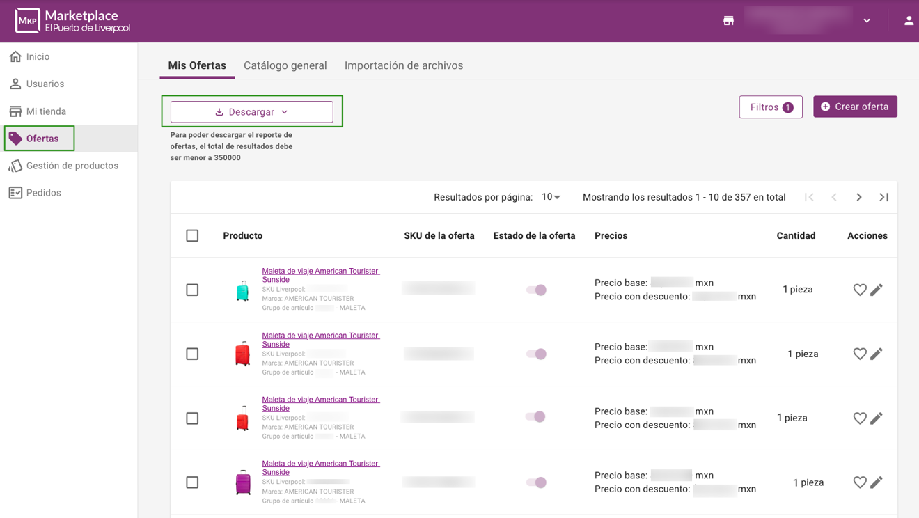919x518 pixels.
Task: Click the Mi tienda storefront icon
Action: pyautogui.click(x=15, y=111)
